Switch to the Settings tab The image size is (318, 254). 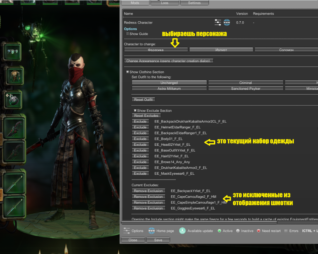click(194, 3)
